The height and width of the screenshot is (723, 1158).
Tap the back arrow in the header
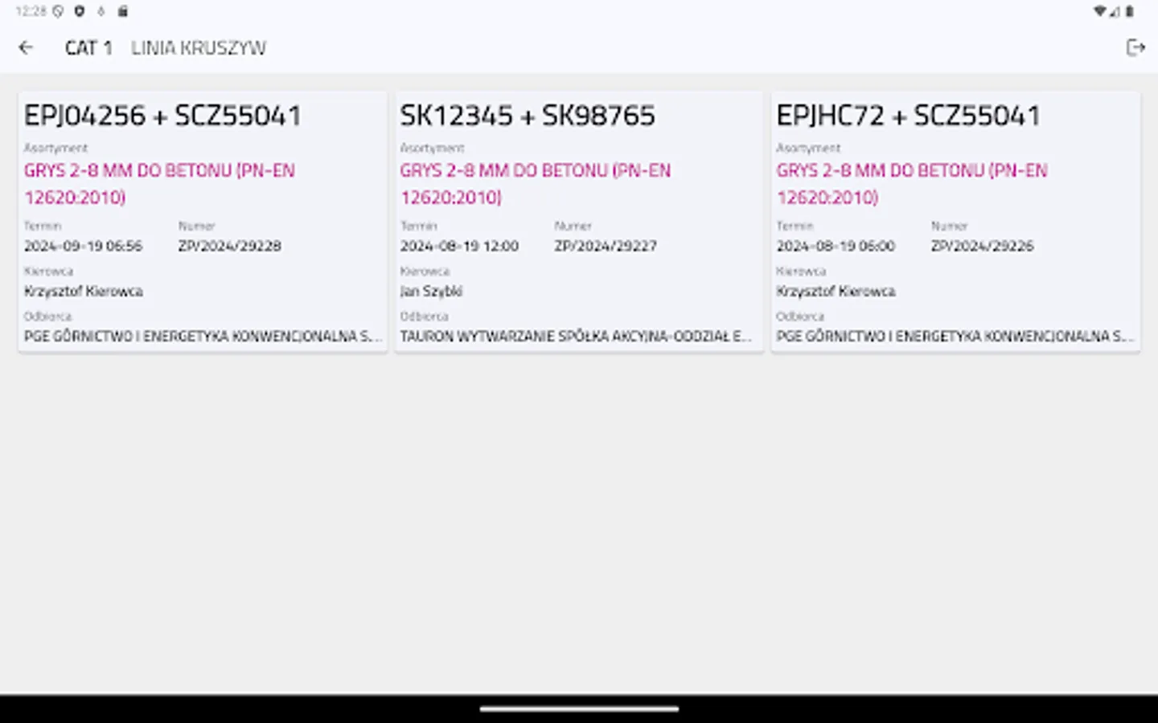click(x=27, y=47)
